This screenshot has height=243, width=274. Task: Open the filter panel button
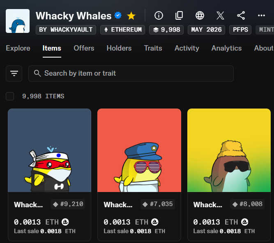point(14,74)
